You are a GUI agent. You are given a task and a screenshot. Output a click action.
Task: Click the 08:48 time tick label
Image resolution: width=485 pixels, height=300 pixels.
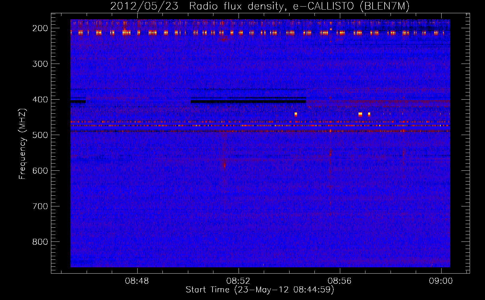coord(137,281)
